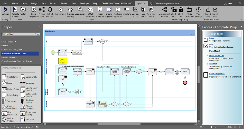Open the Misc category link
The width and height of the screenshot is (244, 129).
(211, 44)
